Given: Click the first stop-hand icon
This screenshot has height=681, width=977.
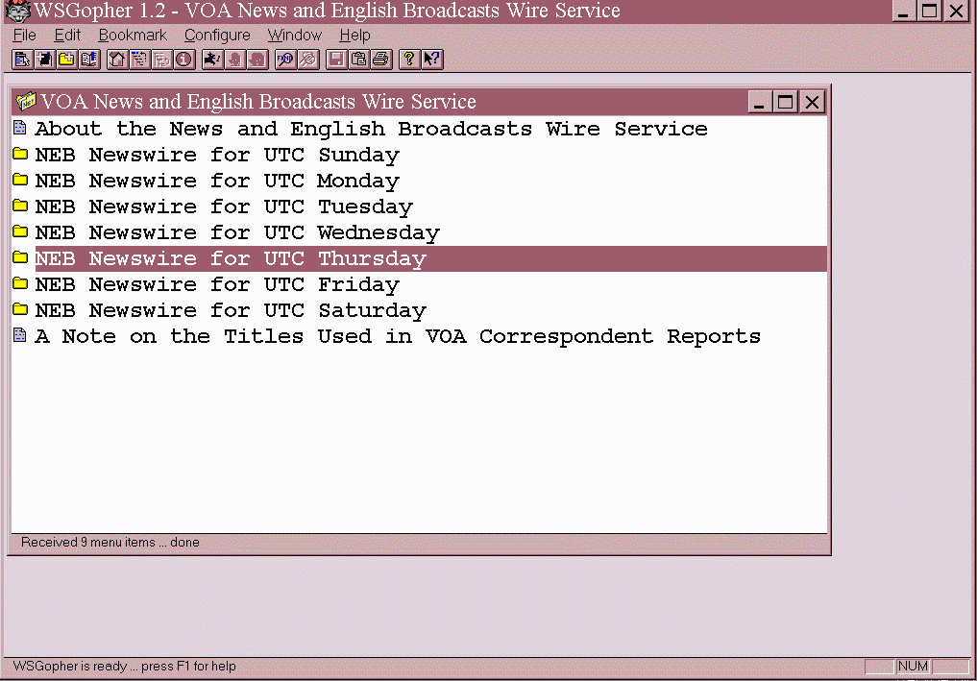Looking at the screenshot, I should point(235,60).
